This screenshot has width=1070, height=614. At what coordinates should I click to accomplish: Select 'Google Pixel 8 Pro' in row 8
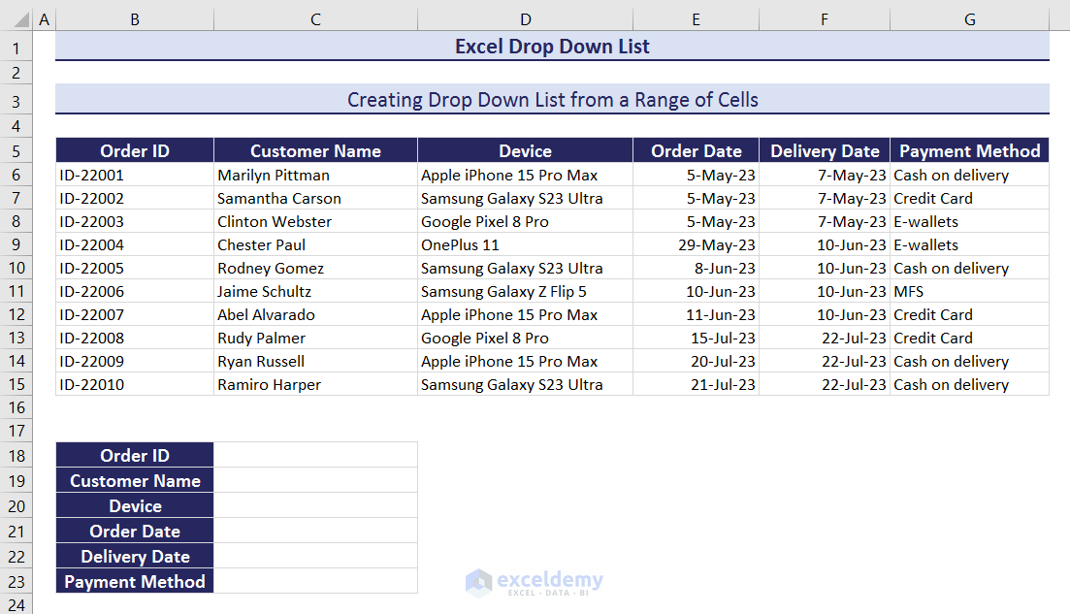[x=526, y=221]
